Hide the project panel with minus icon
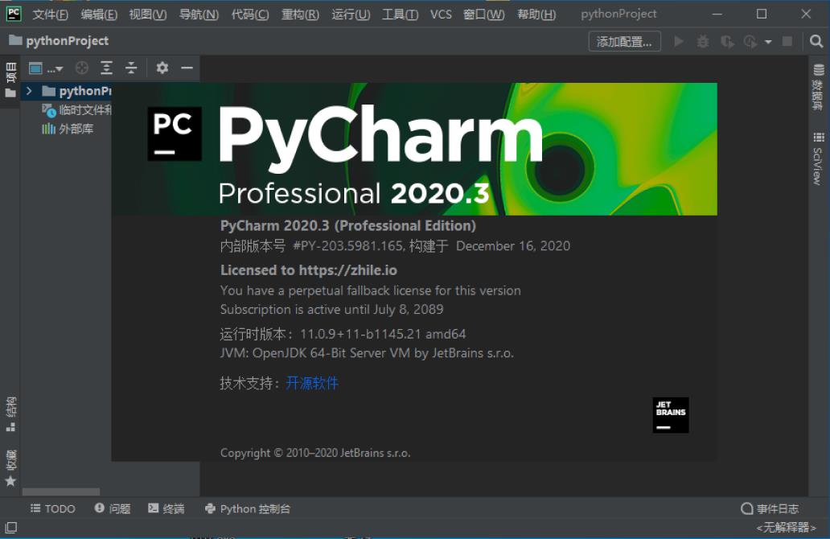830x539 pixels. click(x=187, y=68)
